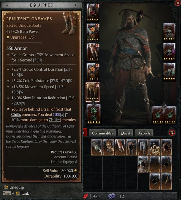This screenshot has width=181, height=200.
Task: Click the red shard currency icon
Action: (86, 196)
